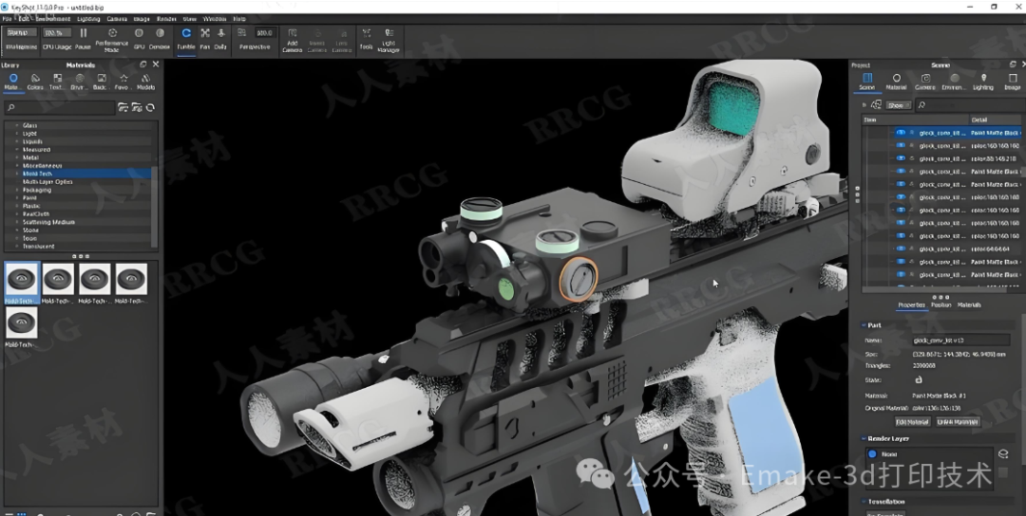Select the Packaging folder row
This screenshot has height=516, width=1026.
(78, 190)
